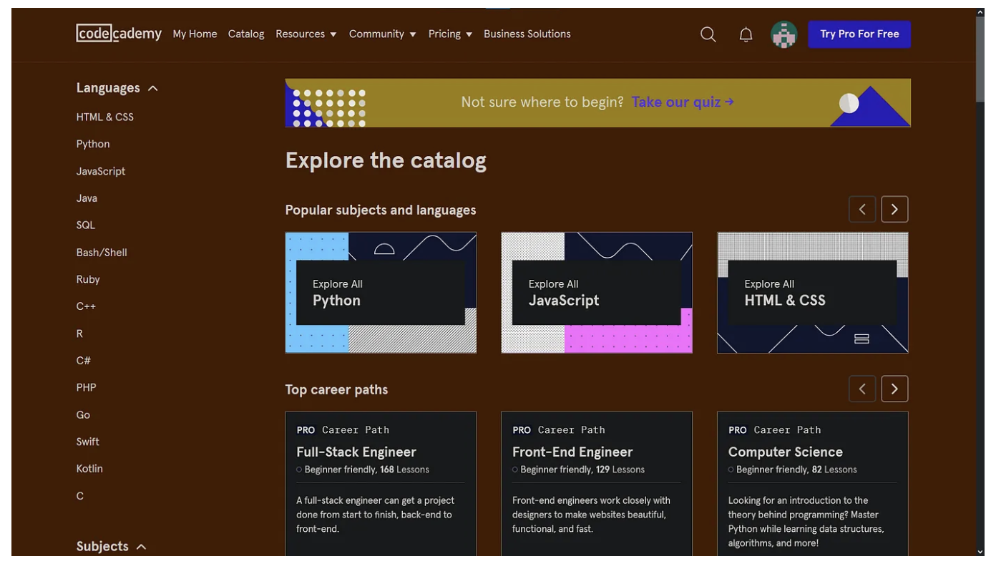This screenshot has width=996, height=564.
Task: Select C++ language
Action: [86, 306]
